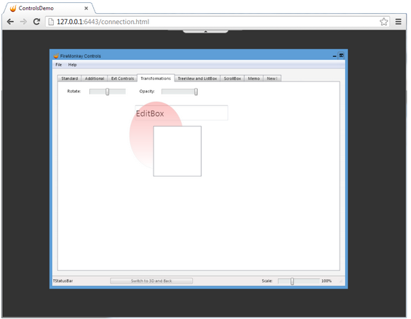Screen dimensions: 411x319
Task: Expand the pull-down handle at top center
Action: pos(205,31)
